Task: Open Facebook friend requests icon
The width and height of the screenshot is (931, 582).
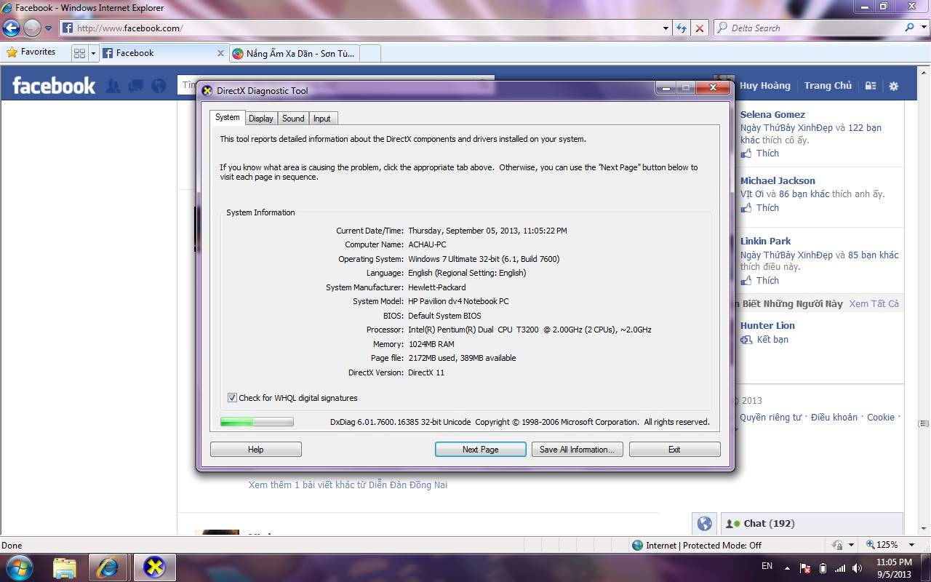Action: (113, 86)
